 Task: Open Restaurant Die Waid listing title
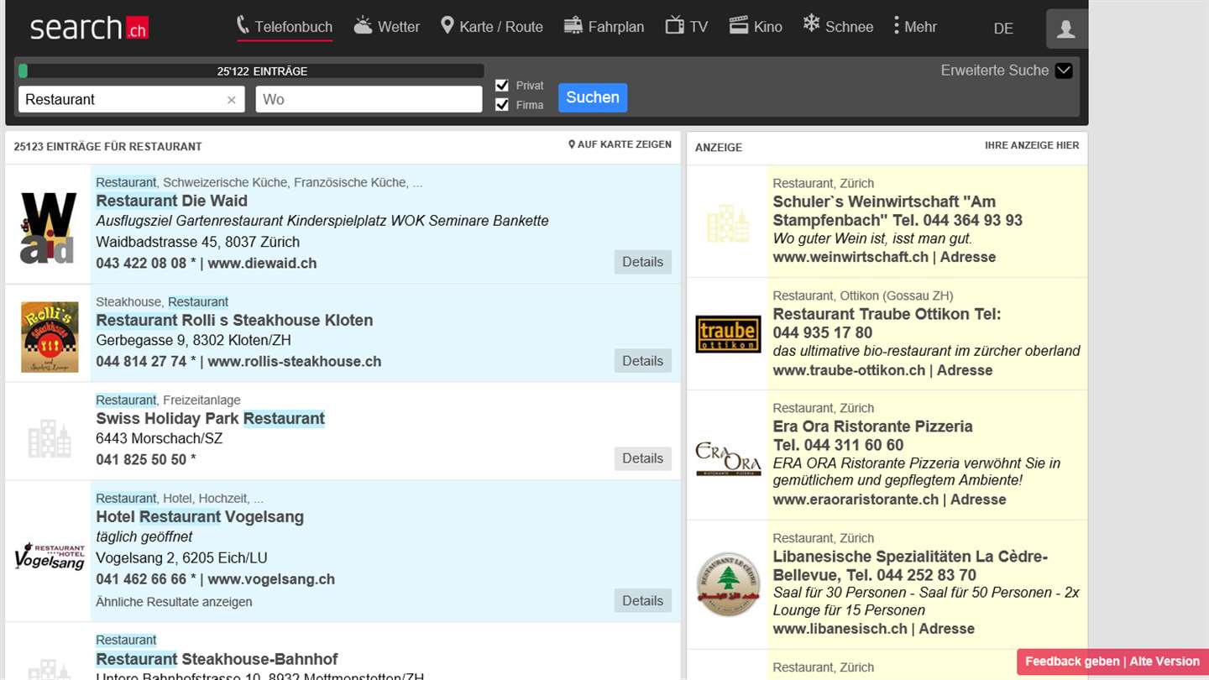coord(171,201)
